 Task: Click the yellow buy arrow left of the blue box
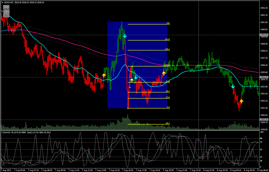pyautogui.click(x=104, y=76)
